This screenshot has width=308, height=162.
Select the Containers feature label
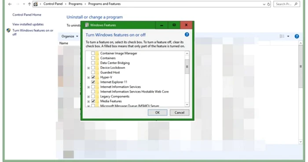click(x=108, y=58)
